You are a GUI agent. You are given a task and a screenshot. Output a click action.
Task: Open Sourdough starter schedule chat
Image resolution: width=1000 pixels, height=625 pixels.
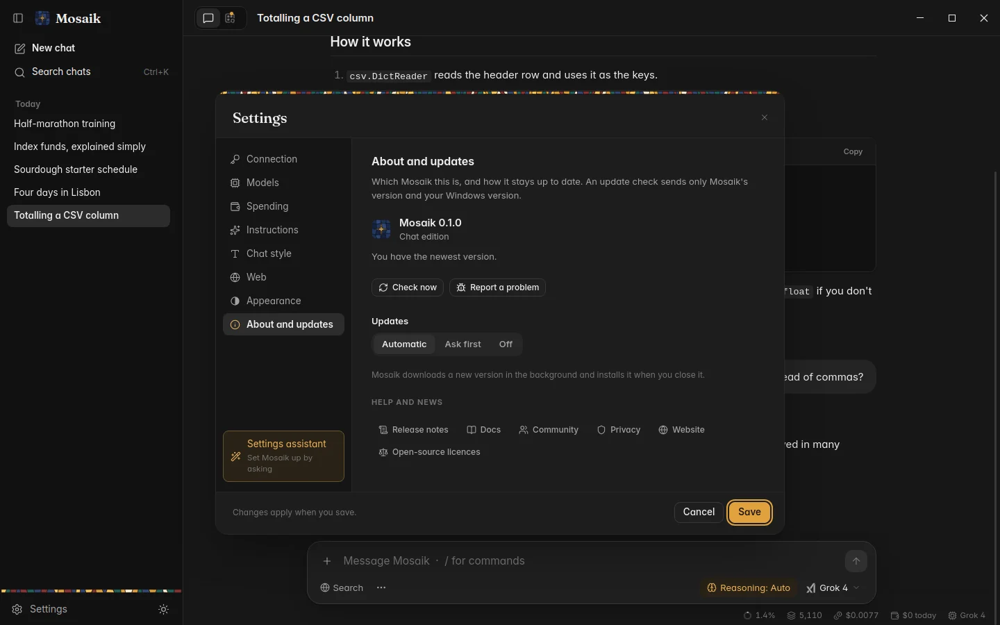pos(88,169)
